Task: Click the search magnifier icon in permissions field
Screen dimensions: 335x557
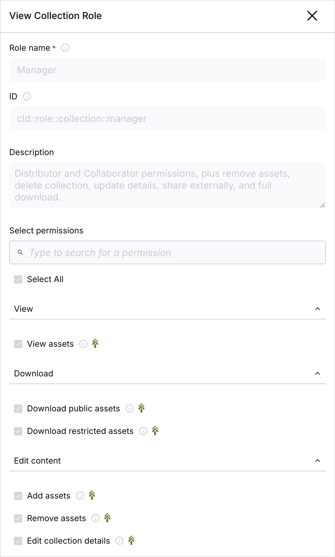Action: coord(20,252)
